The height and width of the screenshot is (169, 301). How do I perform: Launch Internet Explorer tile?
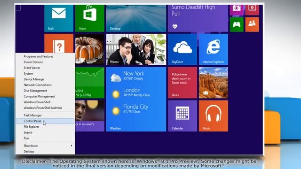point(214,49)
